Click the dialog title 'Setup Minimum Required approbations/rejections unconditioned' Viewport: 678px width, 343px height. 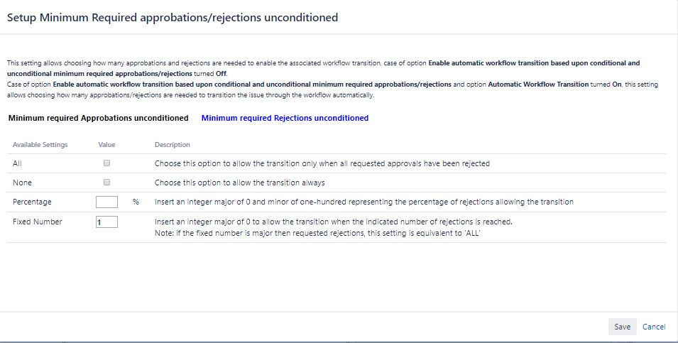[x=173, y=17]
